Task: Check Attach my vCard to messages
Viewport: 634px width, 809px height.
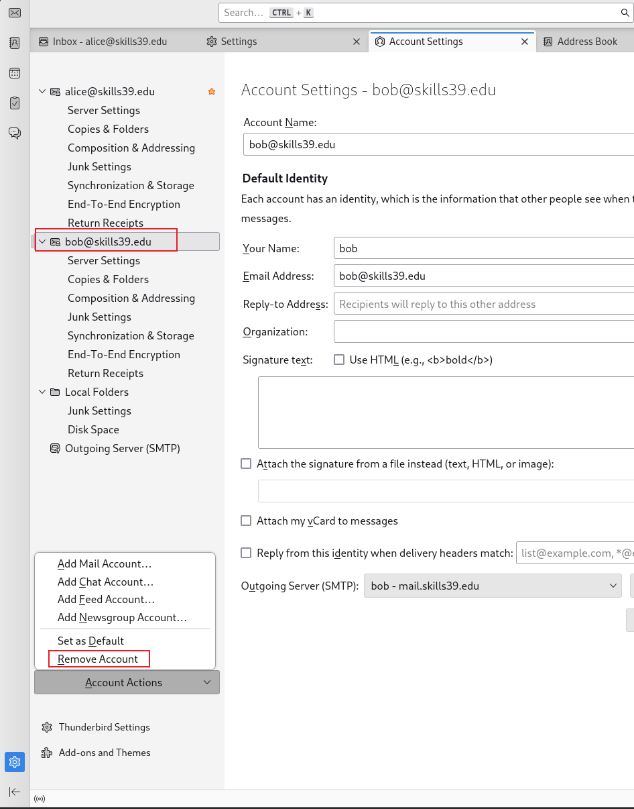Action: [x=246, y=521]
